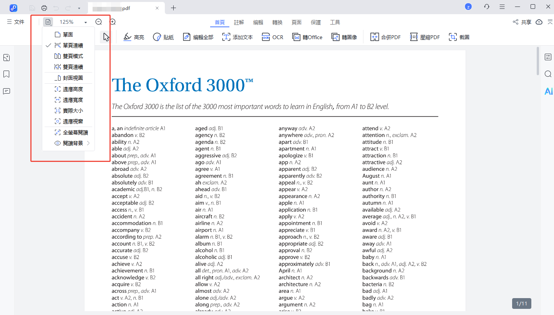Image resolution: width=554 pixels, height=315 pixels.
Task: Click the sync refresh icon in title bar
Action: click(x=487, y=7)
